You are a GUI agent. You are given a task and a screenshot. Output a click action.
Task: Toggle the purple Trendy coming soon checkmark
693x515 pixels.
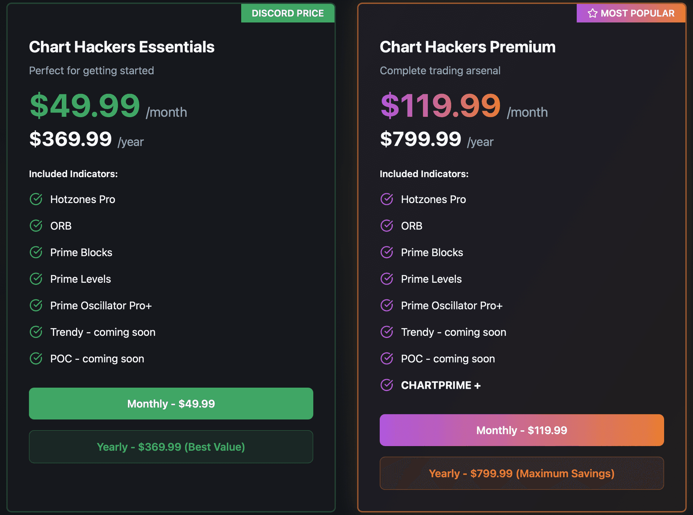pos(387,332)
